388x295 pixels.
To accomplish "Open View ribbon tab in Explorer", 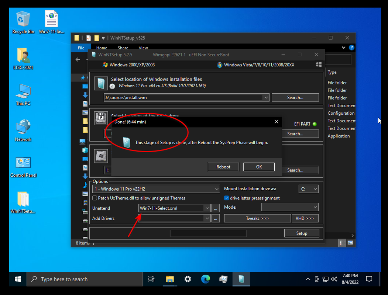I will (143, 48).
